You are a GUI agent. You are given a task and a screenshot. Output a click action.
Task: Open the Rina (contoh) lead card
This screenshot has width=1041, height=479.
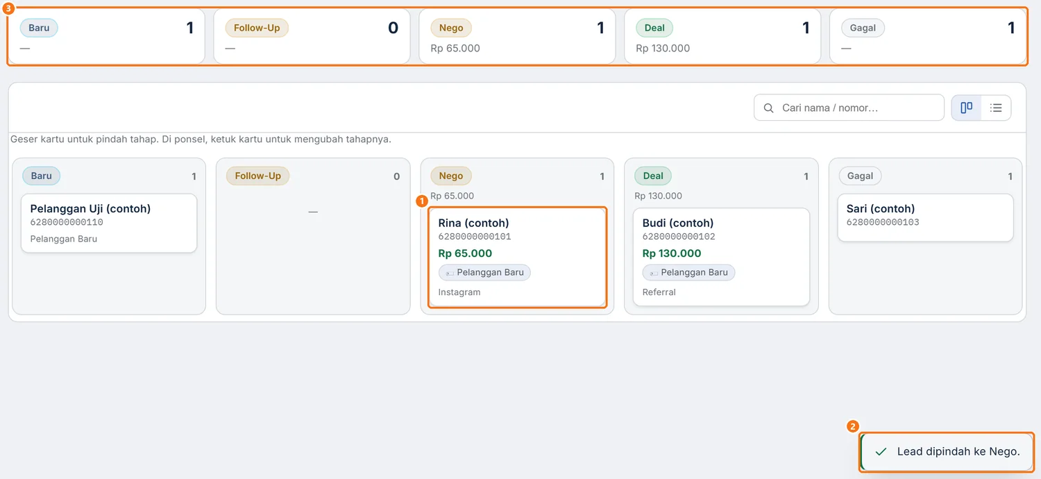517,257
